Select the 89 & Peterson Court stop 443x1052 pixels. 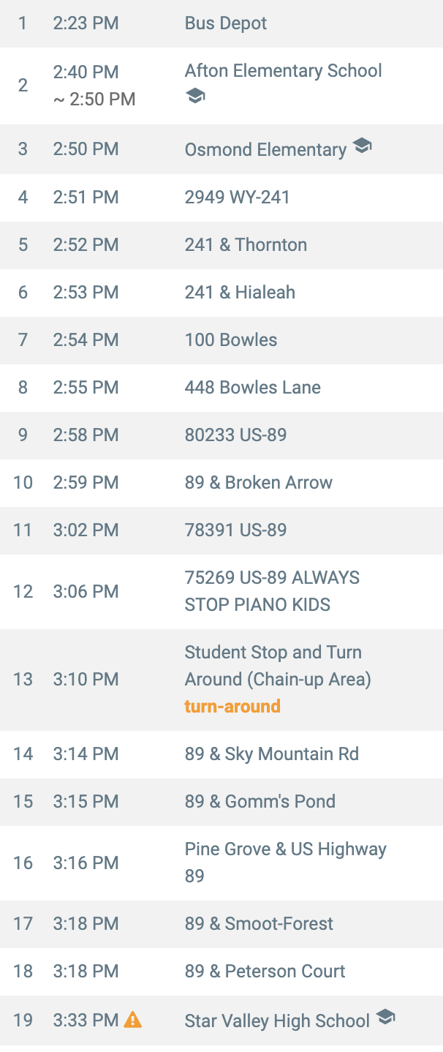click(221, 971)
